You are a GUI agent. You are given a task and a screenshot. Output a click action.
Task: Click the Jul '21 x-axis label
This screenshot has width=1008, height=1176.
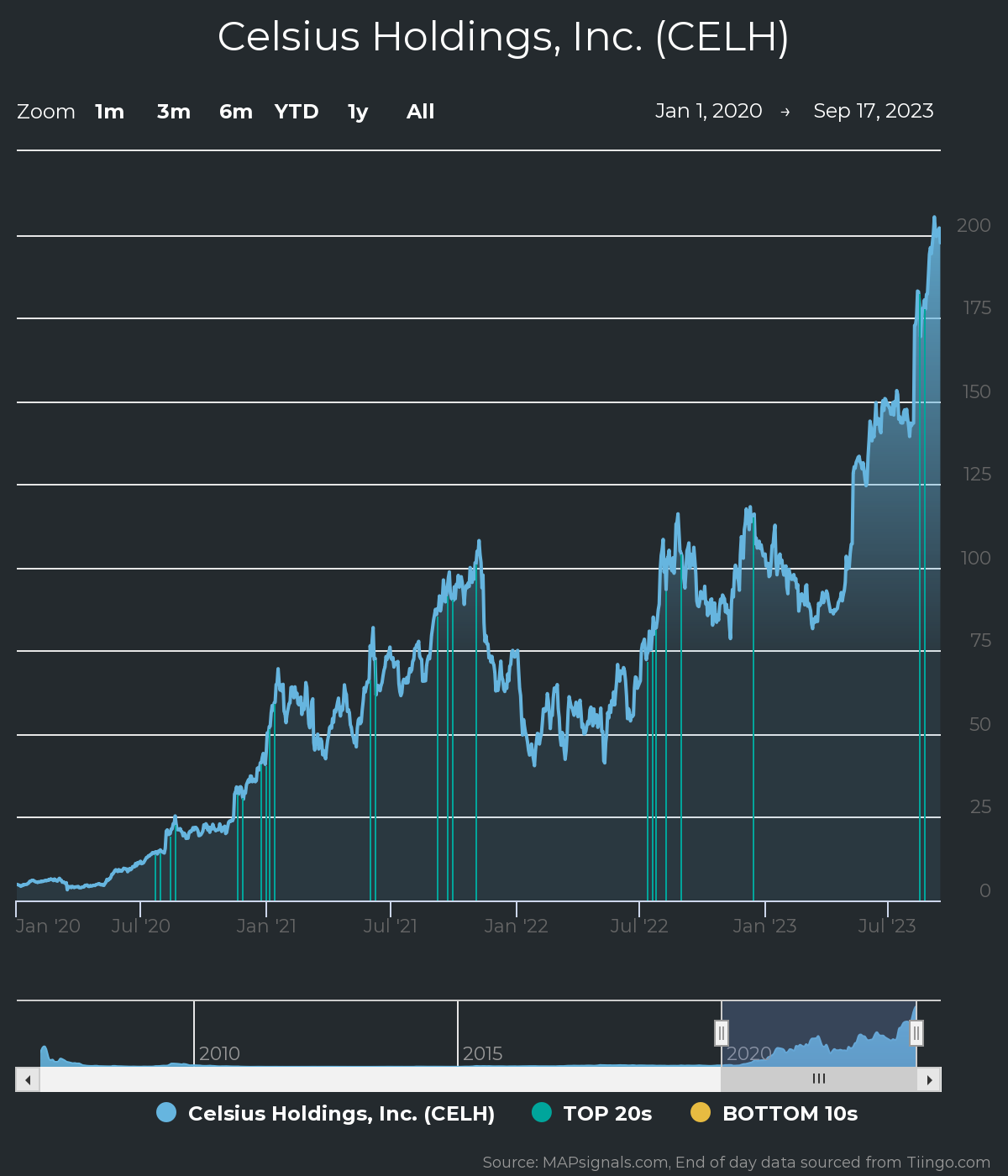[391, 926]
